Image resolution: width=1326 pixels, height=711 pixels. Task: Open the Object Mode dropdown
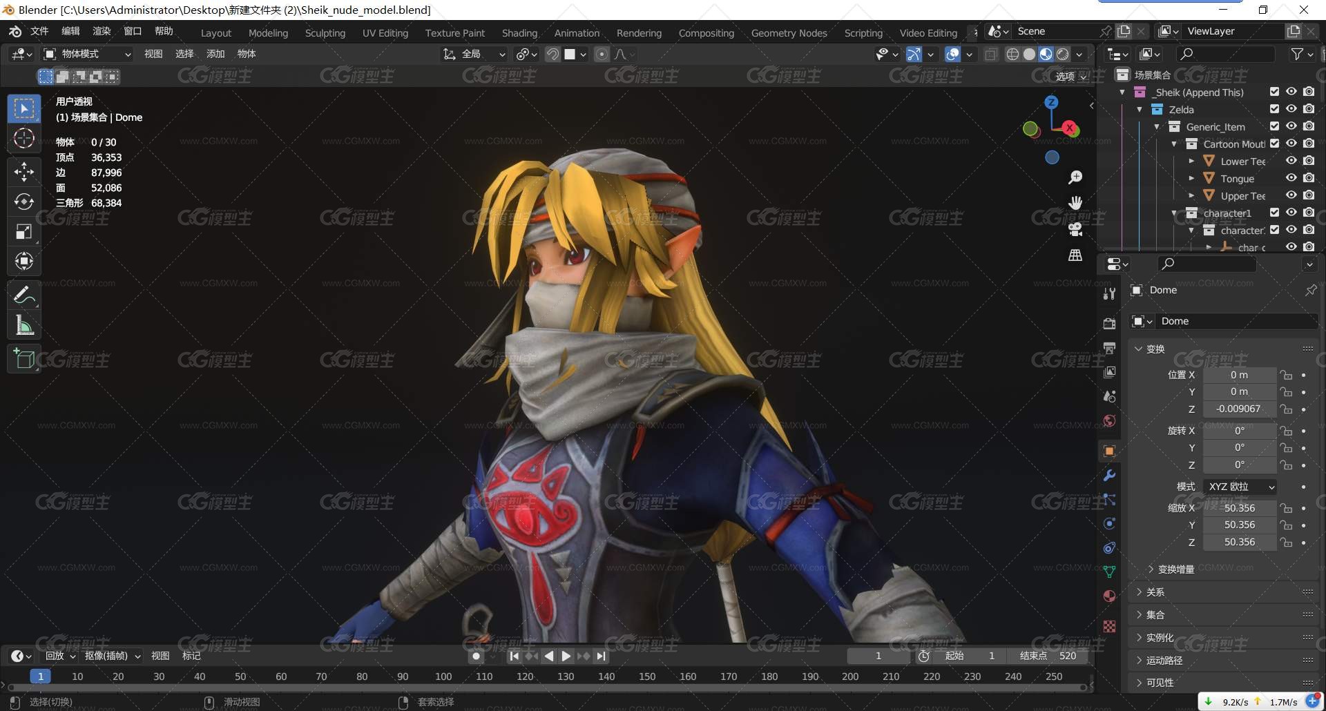coord(88,54)
